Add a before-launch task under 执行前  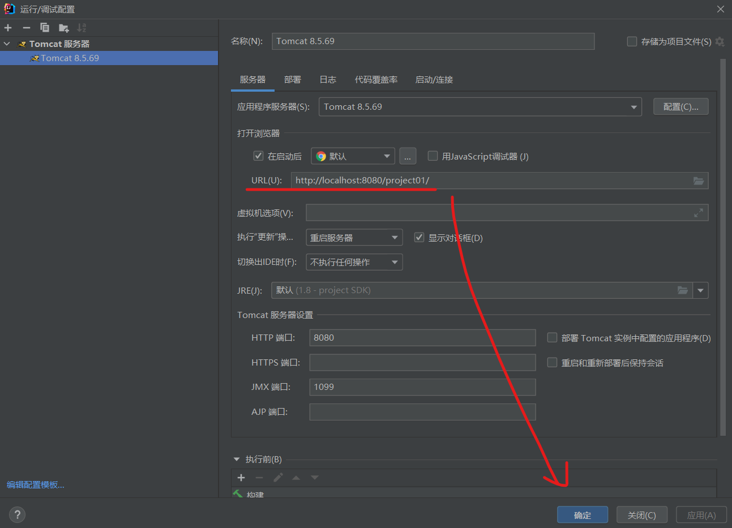click(241, 478)
